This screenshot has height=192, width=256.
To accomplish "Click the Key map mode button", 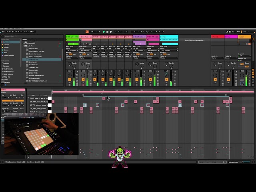I will click(x=234, y=32).
